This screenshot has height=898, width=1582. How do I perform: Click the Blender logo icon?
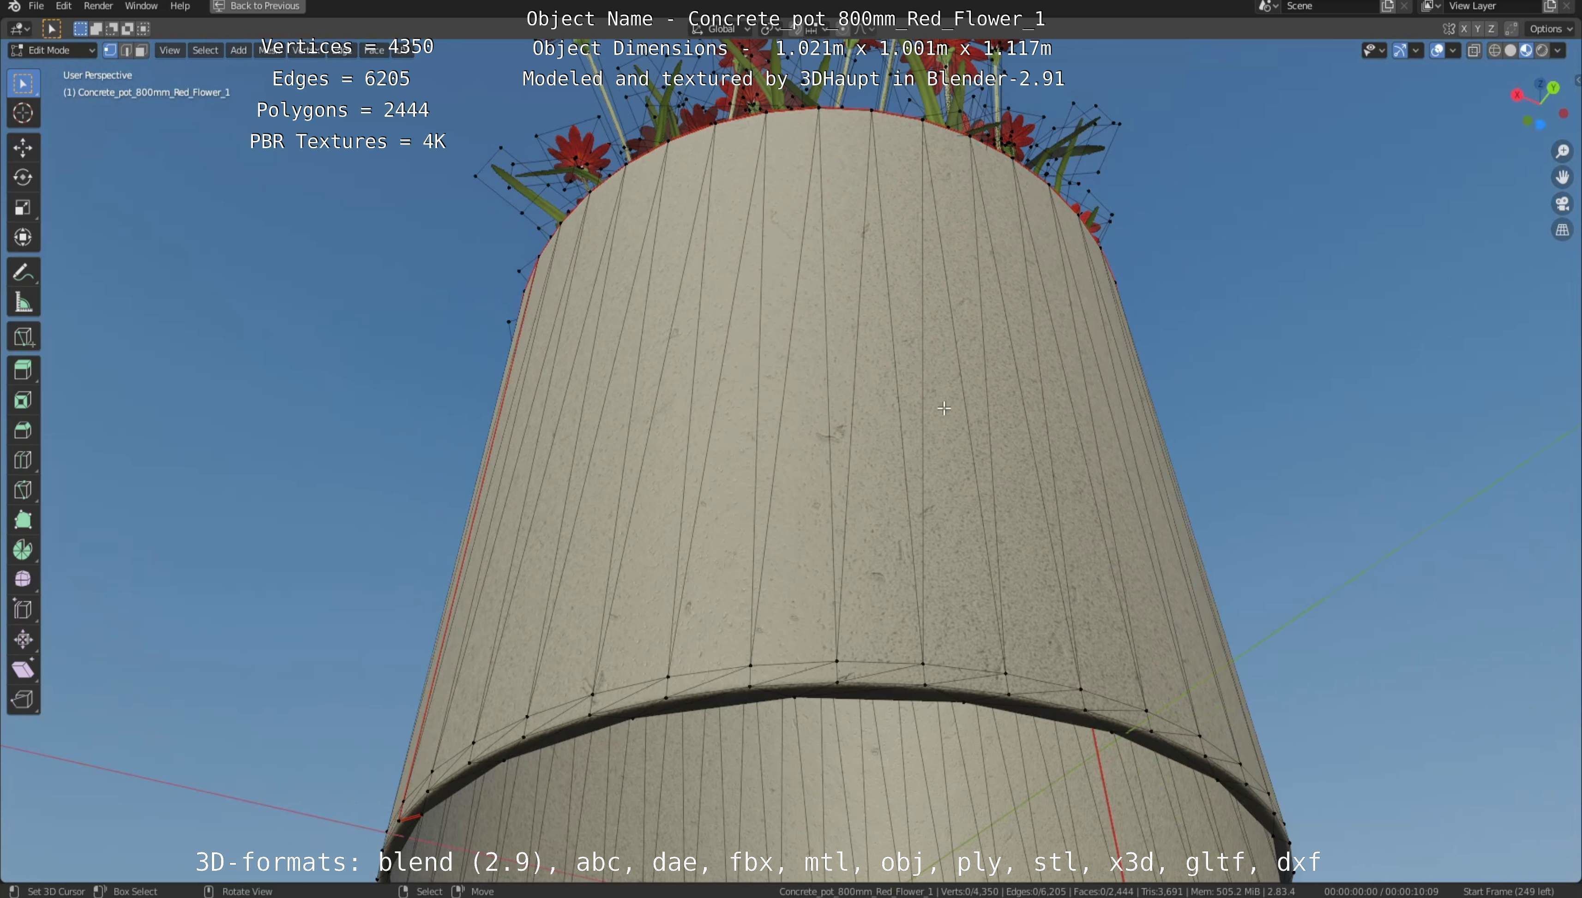pos(13,6)
